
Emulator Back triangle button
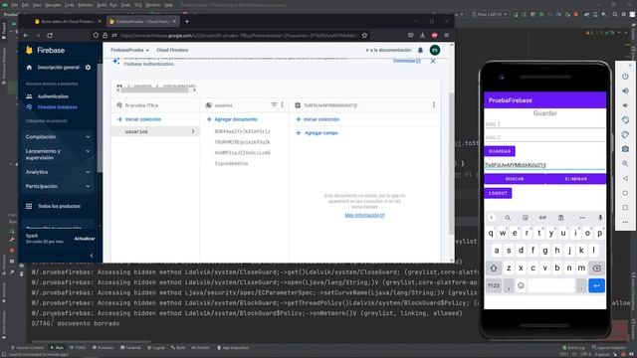coord(625,178)
